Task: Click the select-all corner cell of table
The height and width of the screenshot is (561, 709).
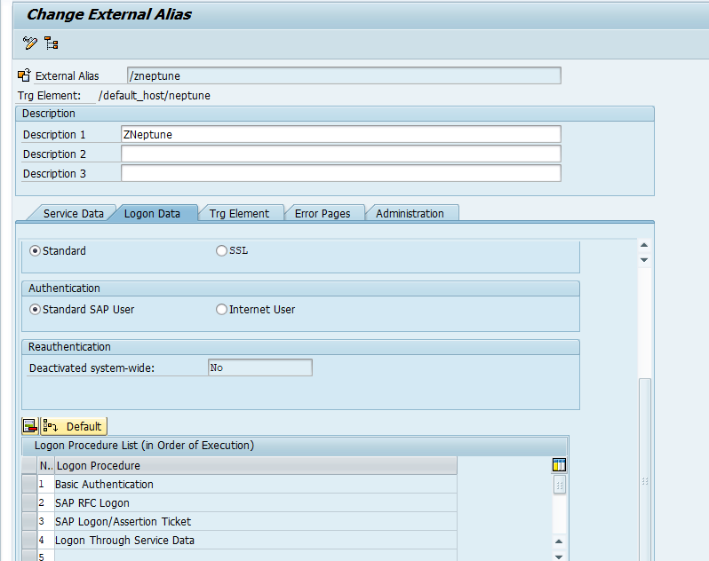Action: pyautogui.click(x=29, y=465)
